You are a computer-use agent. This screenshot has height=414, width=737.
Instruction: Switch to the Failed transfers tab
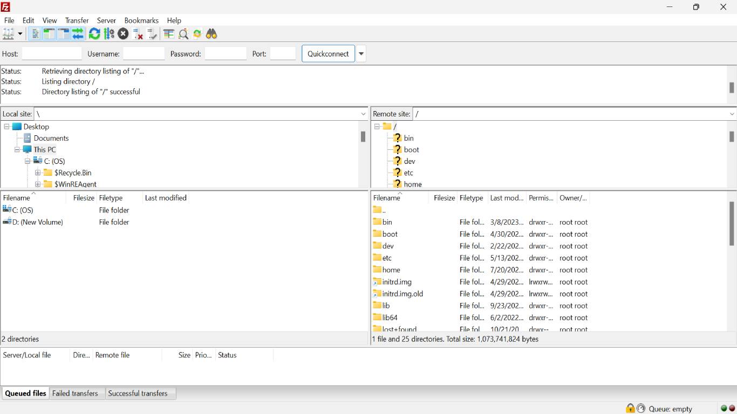tap(75, 394)
